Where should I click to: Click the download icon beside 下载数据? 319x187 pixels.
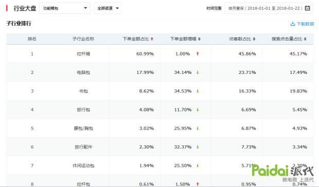click(293, 24)
